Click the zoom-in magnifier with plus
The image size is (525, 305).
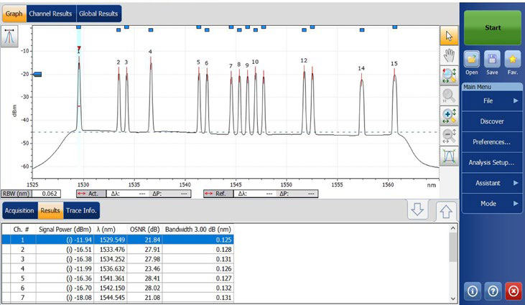(450, 115)
